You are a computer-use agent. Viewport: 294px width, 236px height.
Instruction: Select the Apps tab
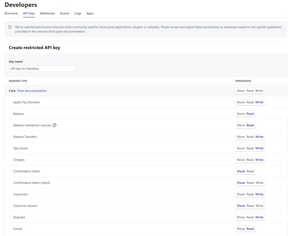[x=90, y=14]
